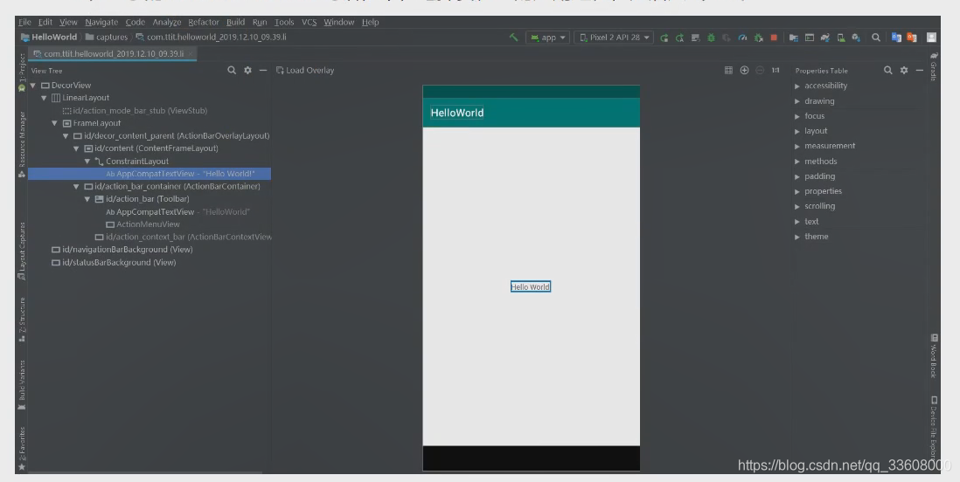The image size is (960, 482).
Task: Click the green Debug app bug icon
Action: (x=711, y=38)
